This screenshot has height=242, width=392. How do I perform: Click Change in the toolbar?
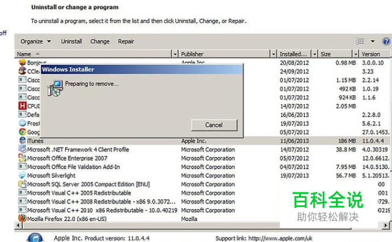click(100, 41)
